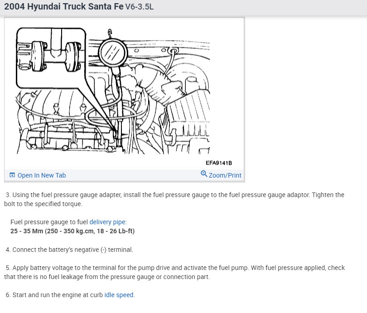This screenshot has height=313, width=367.
Task: Follow the delivery pipe hyperlink
Action: click(x=107, y=222)
